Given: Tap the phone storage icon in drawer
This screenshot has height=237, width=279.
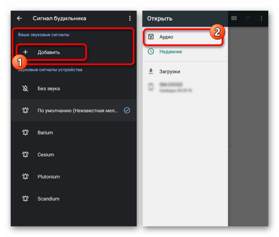Looking at the screenshot, I should (151, 87).
